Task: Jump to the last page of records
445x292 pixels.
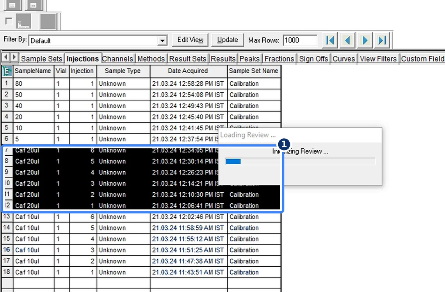Action: coord(382,40)
